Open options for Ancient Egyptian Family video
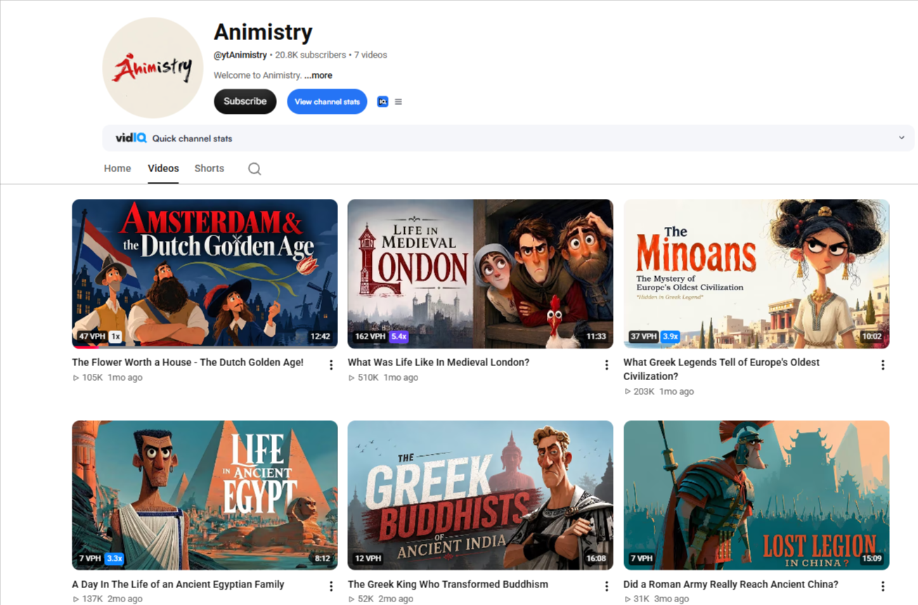Viewport: 918px width, 605px height. (331, 586)
